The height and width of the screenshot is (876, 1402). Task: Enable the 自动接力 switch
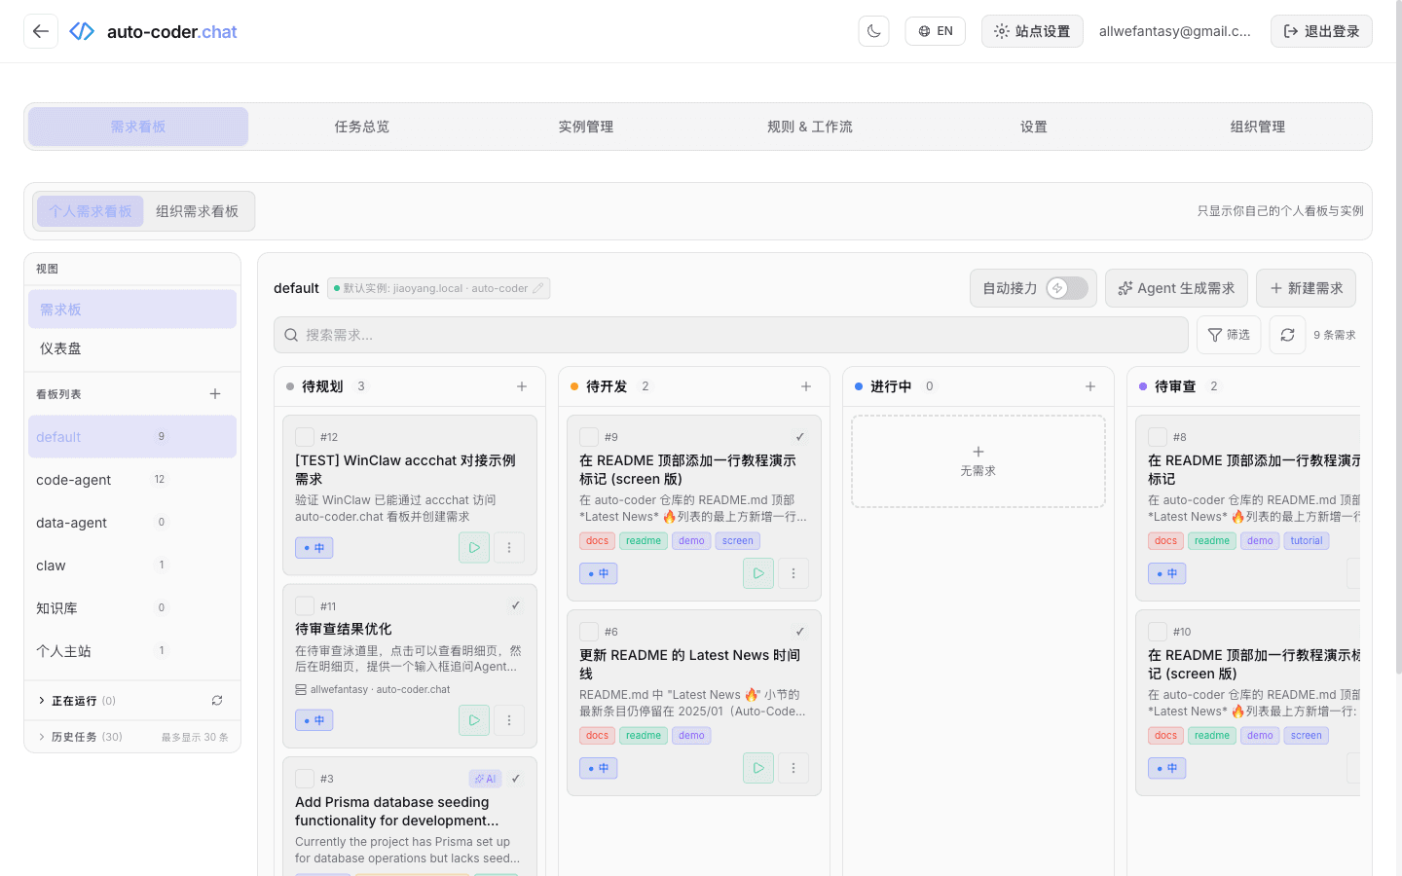[1069, 287]
